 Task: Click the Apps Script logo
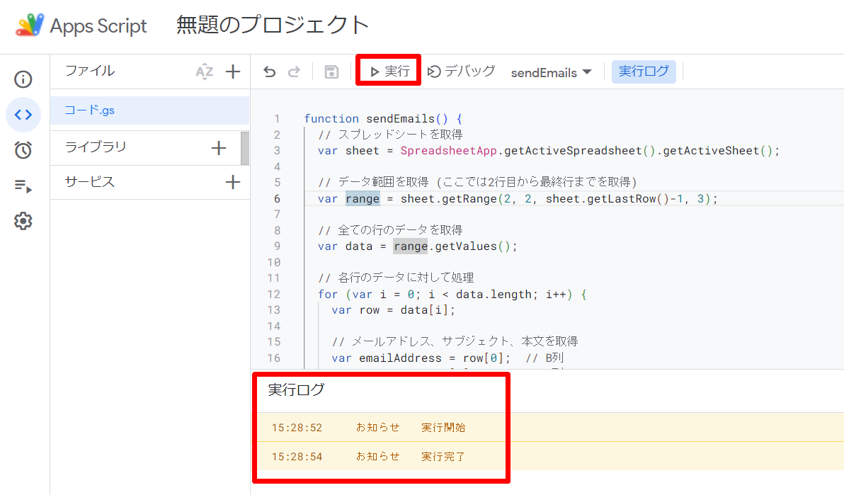click(x=30, y=25)
